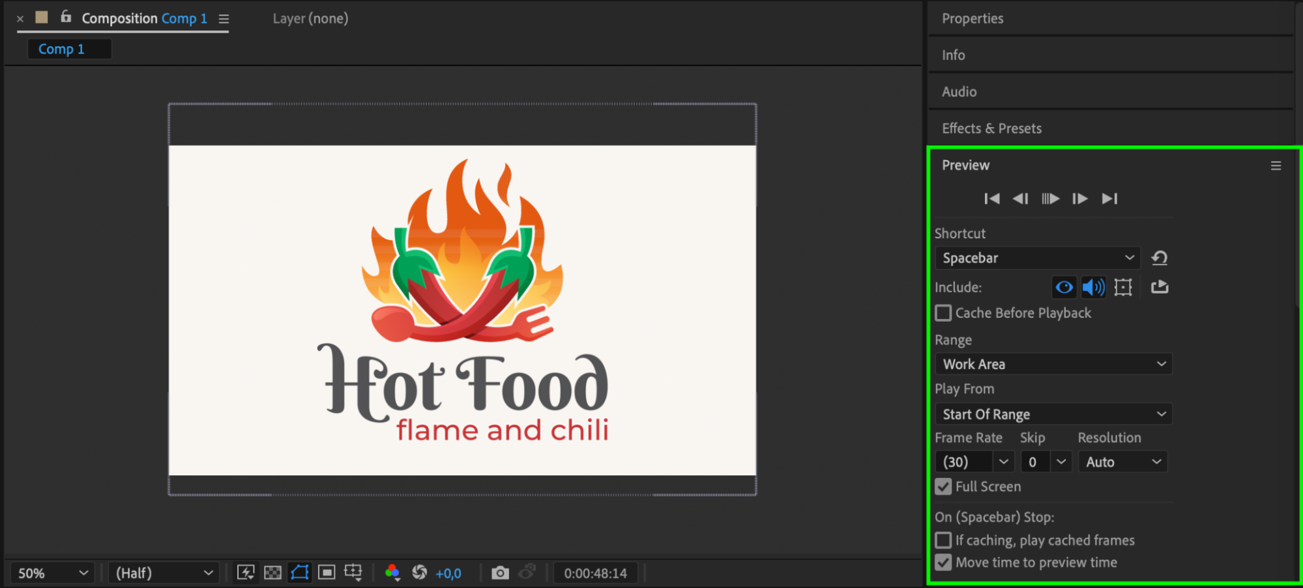Reset the preview shortcut settings icon
The height and width of the screenshot is (588, 1303).
(x=1160, y=258)
